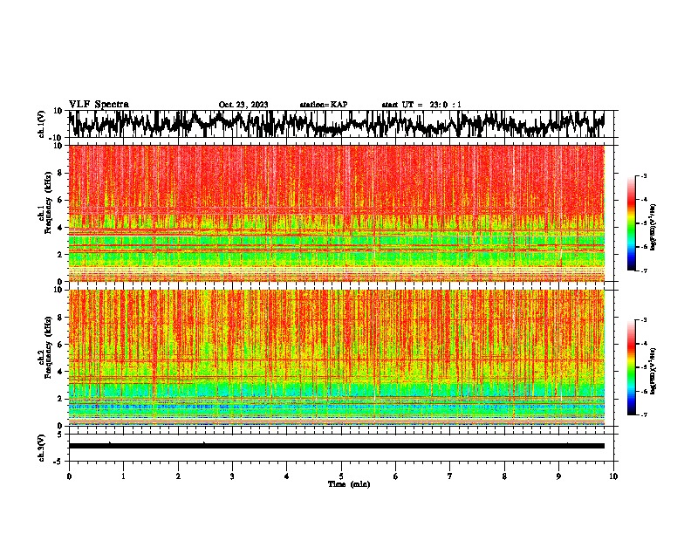
Task: Click the "-3" label on ch.1 color bar
Action: click(x=643, y=175)
